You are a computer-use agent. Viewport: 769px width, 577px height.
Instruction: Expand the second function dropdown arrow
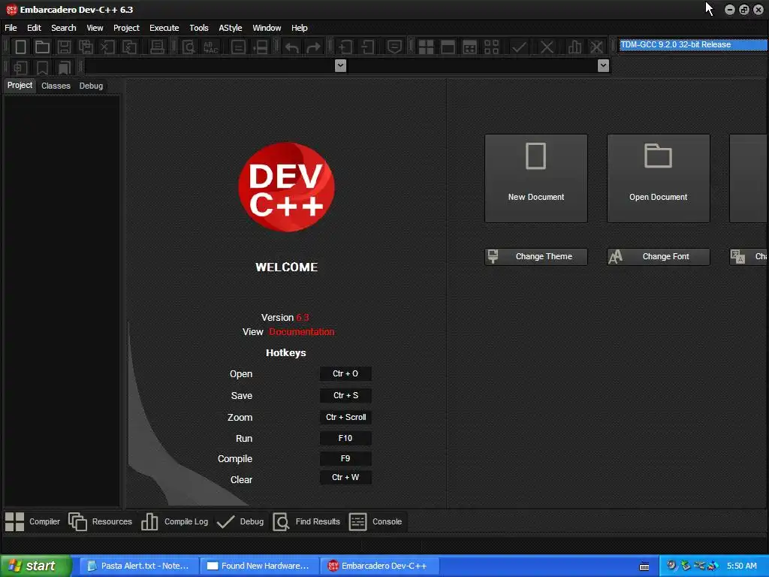pyautogui.click(x=603, y=65)
